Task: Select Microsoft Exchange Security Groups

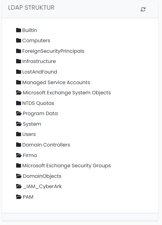Action: (67, 166)
